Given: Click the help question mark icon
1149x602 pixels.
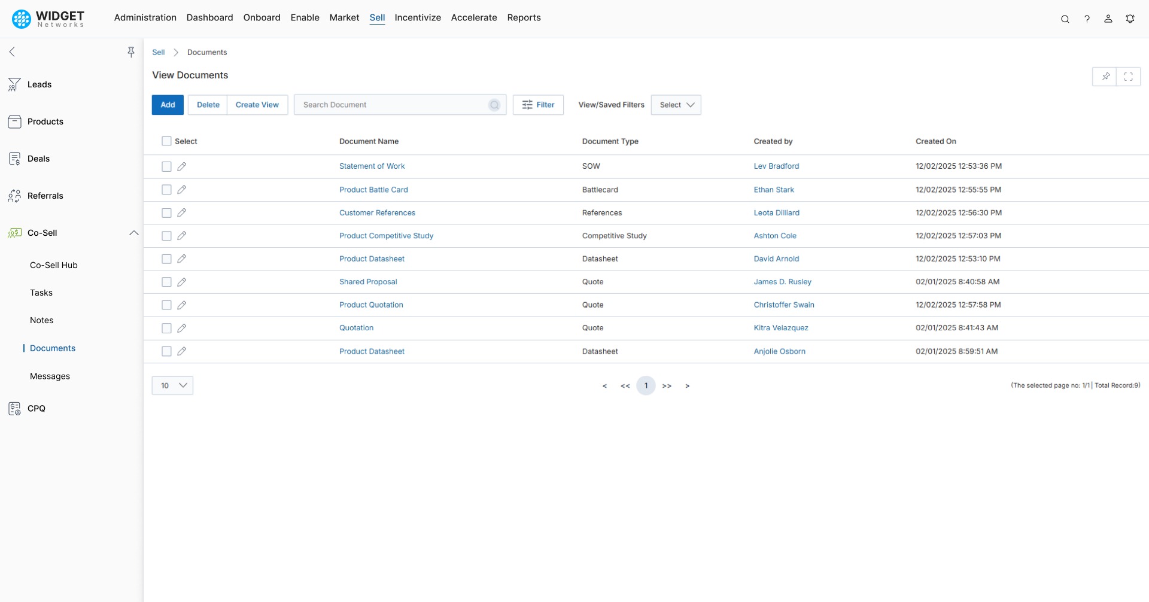Looking at the screenshot, I should 1087,19.
